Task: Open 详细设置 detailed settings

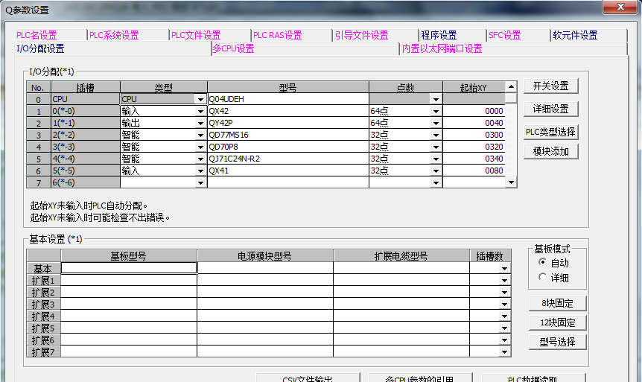Action: [x=550, y=109]
